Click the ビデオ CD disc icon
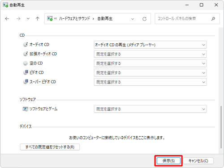The image size is (224, 168). 26,72
